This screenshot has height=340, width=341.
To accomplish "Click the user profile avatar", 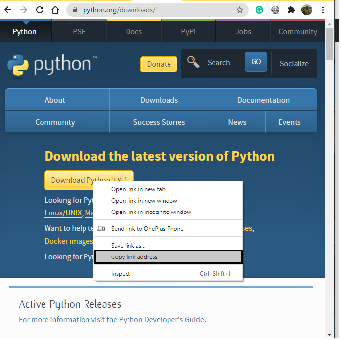I will tap(307, 10).
